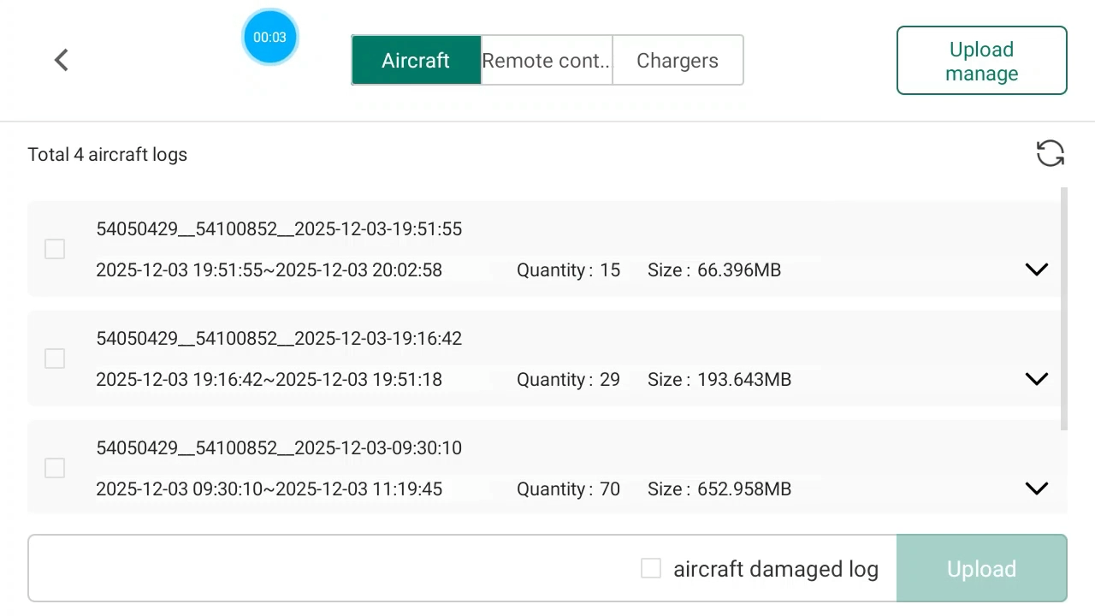This screenshot has width=1095, height=616.
Task: Open Upload manage
Action: [x=981, y=61]
